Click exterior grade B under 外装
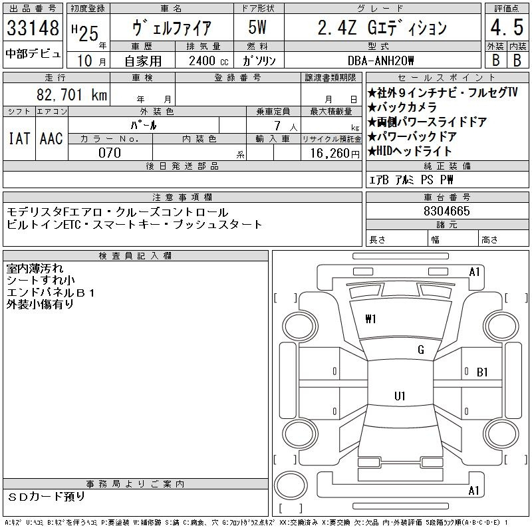532x532 pixels. [495, 60]
